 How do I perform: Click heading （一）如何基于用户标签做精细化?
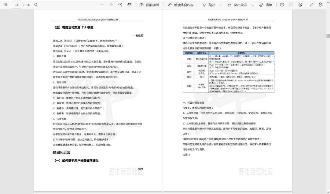(x=76, y=160)
